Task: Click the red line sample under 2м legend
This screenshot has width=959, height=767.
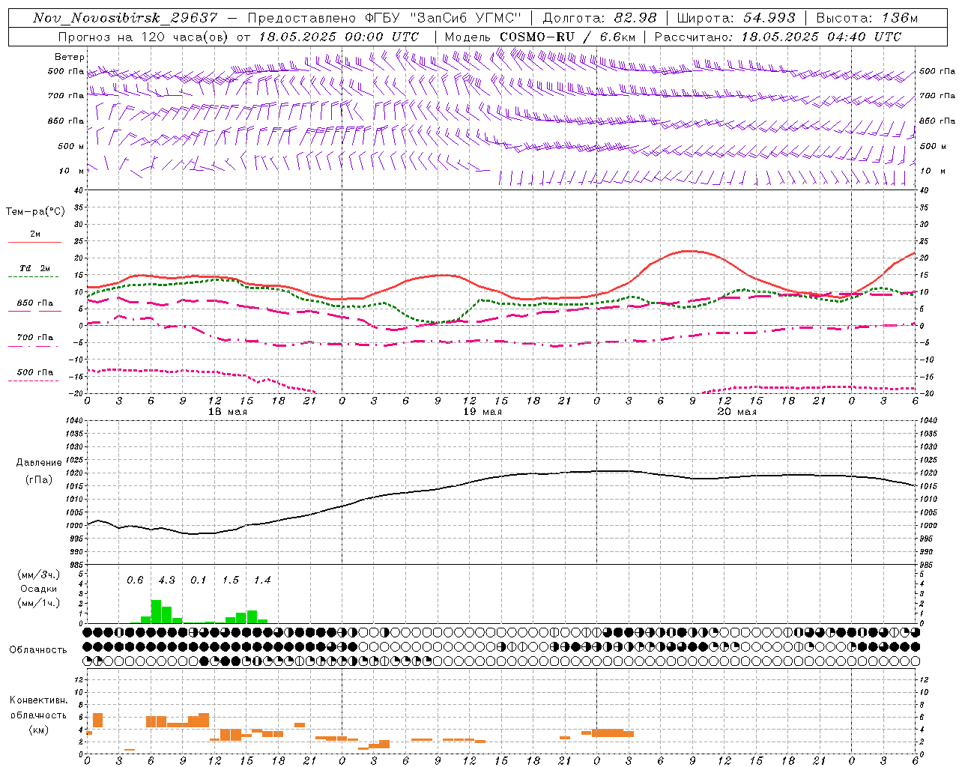Action: coord(34,243)
